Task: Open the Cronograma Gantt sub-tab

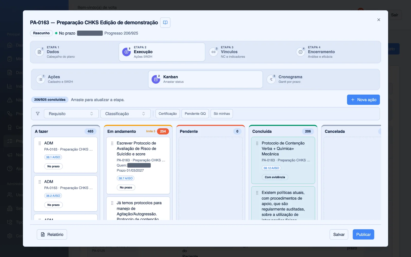Action: pyautogui.click(x=321, y=79)
